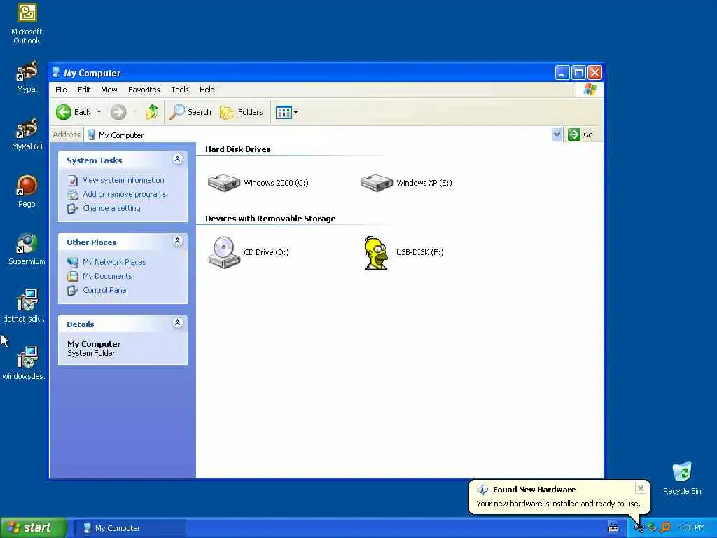The height and width of the screenshot is (538, 717).
Task: Open Control Panel link
Action: [x=105, y=290]
